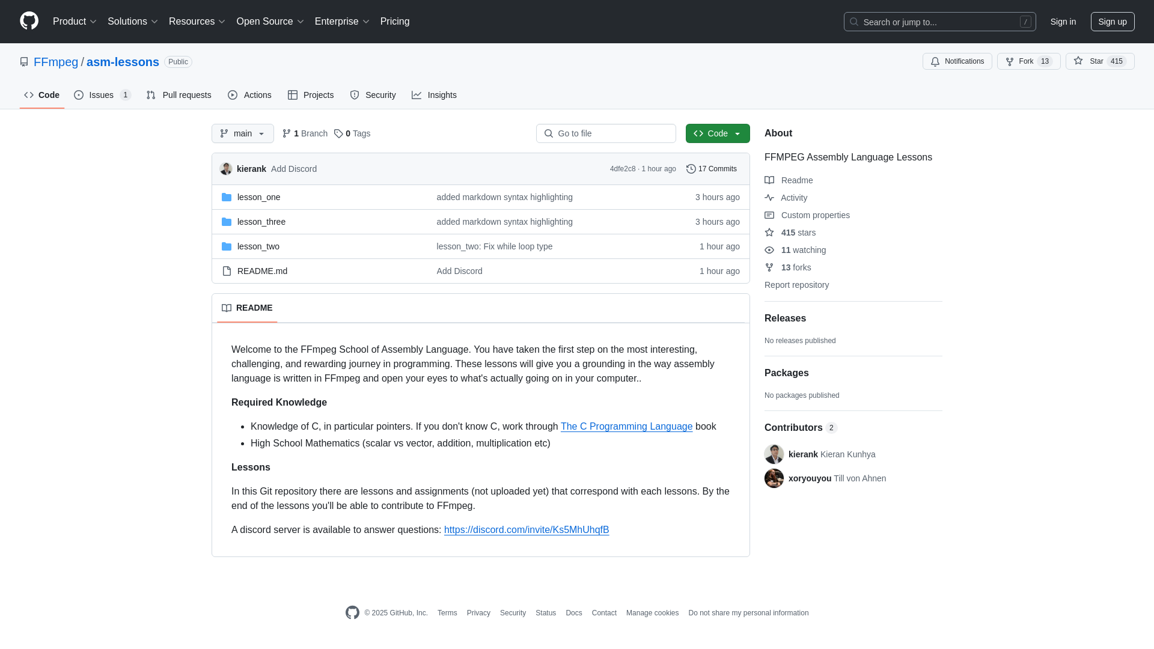This screenshot has height=649, width=1154.
Task: Open 'Add Discord' commit message in header
Action: point(294,169)
